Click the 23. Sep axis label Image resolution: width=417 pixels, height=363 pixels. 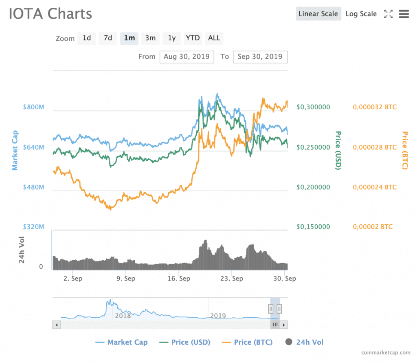(x=232, y=279)
